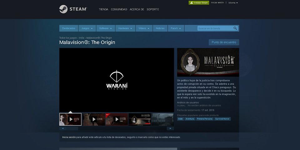Click the No existen análisis de usuarios text
This screenshot has height=150, width=300.
(x=204, y=105)
